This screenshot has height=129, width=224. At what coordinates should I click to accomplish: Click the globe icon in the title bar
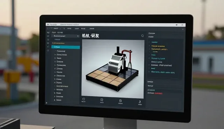pyautogui.click(x=177, y=25)
